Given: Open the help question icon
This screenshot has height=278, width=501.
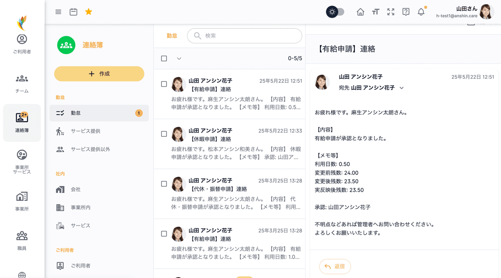Looking at the screenshot, I should (x=406, y=12).
